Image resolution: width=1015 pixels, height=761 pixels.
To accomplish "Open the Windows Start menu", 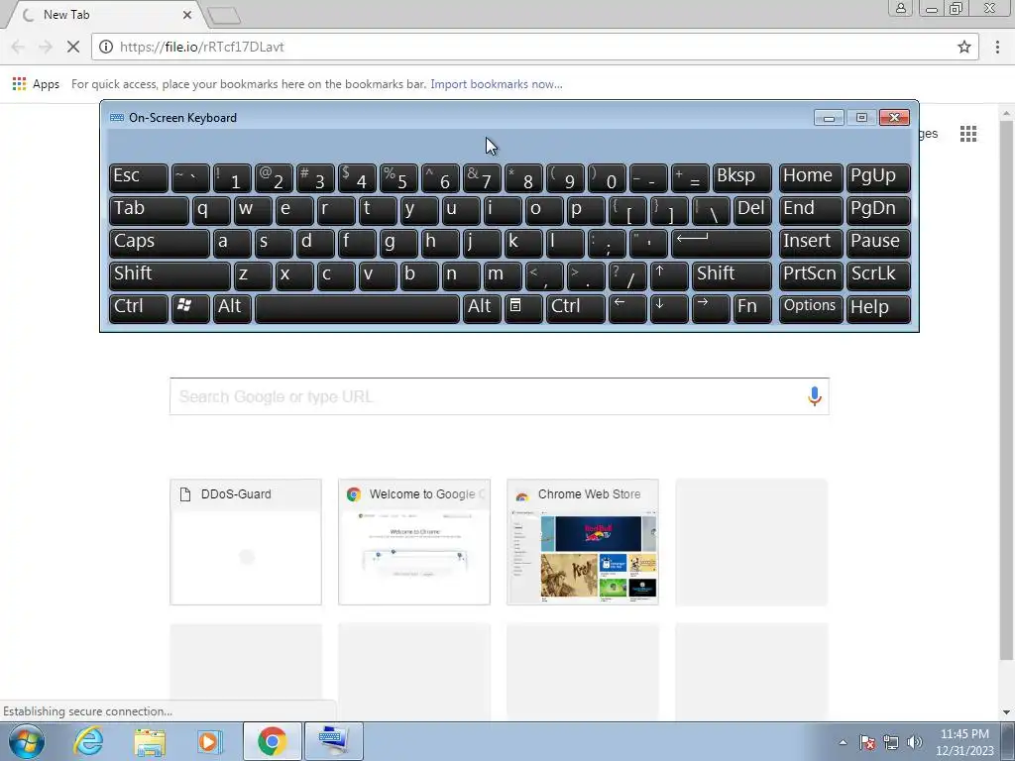I will 26,741.
